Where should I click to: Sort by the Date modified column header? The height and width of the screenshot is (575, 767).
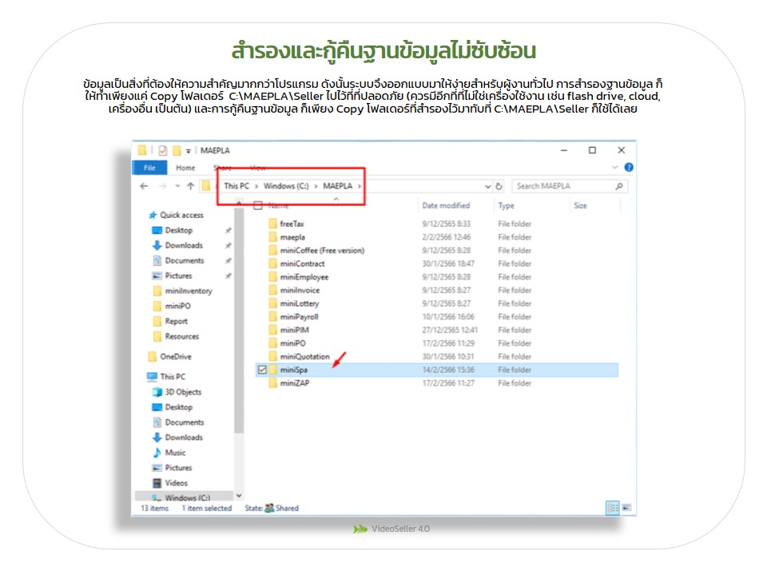pyautogui.click(x=446, y=206)
